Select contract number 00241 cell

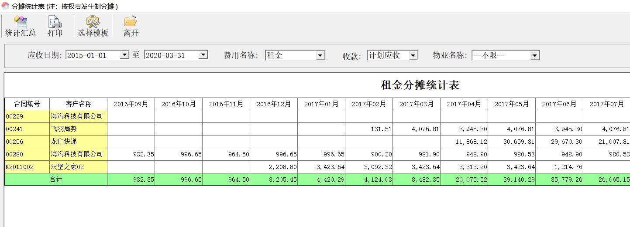(27, 129)
